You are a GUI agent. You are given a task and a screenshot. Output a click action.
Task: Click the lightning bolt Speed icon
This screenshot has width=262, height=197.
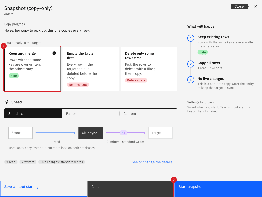(x=7, y=102)
